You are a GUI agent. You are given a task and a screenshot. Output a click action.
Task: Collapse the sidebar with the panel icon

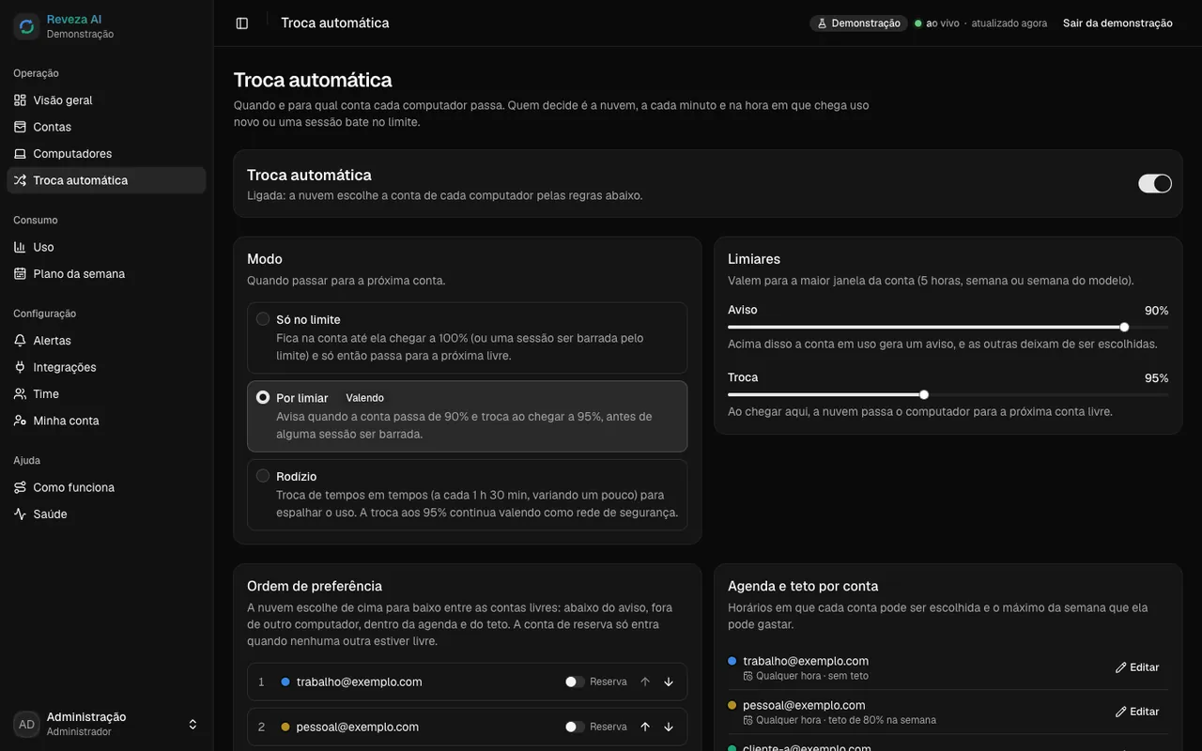(x=242, y=23)
